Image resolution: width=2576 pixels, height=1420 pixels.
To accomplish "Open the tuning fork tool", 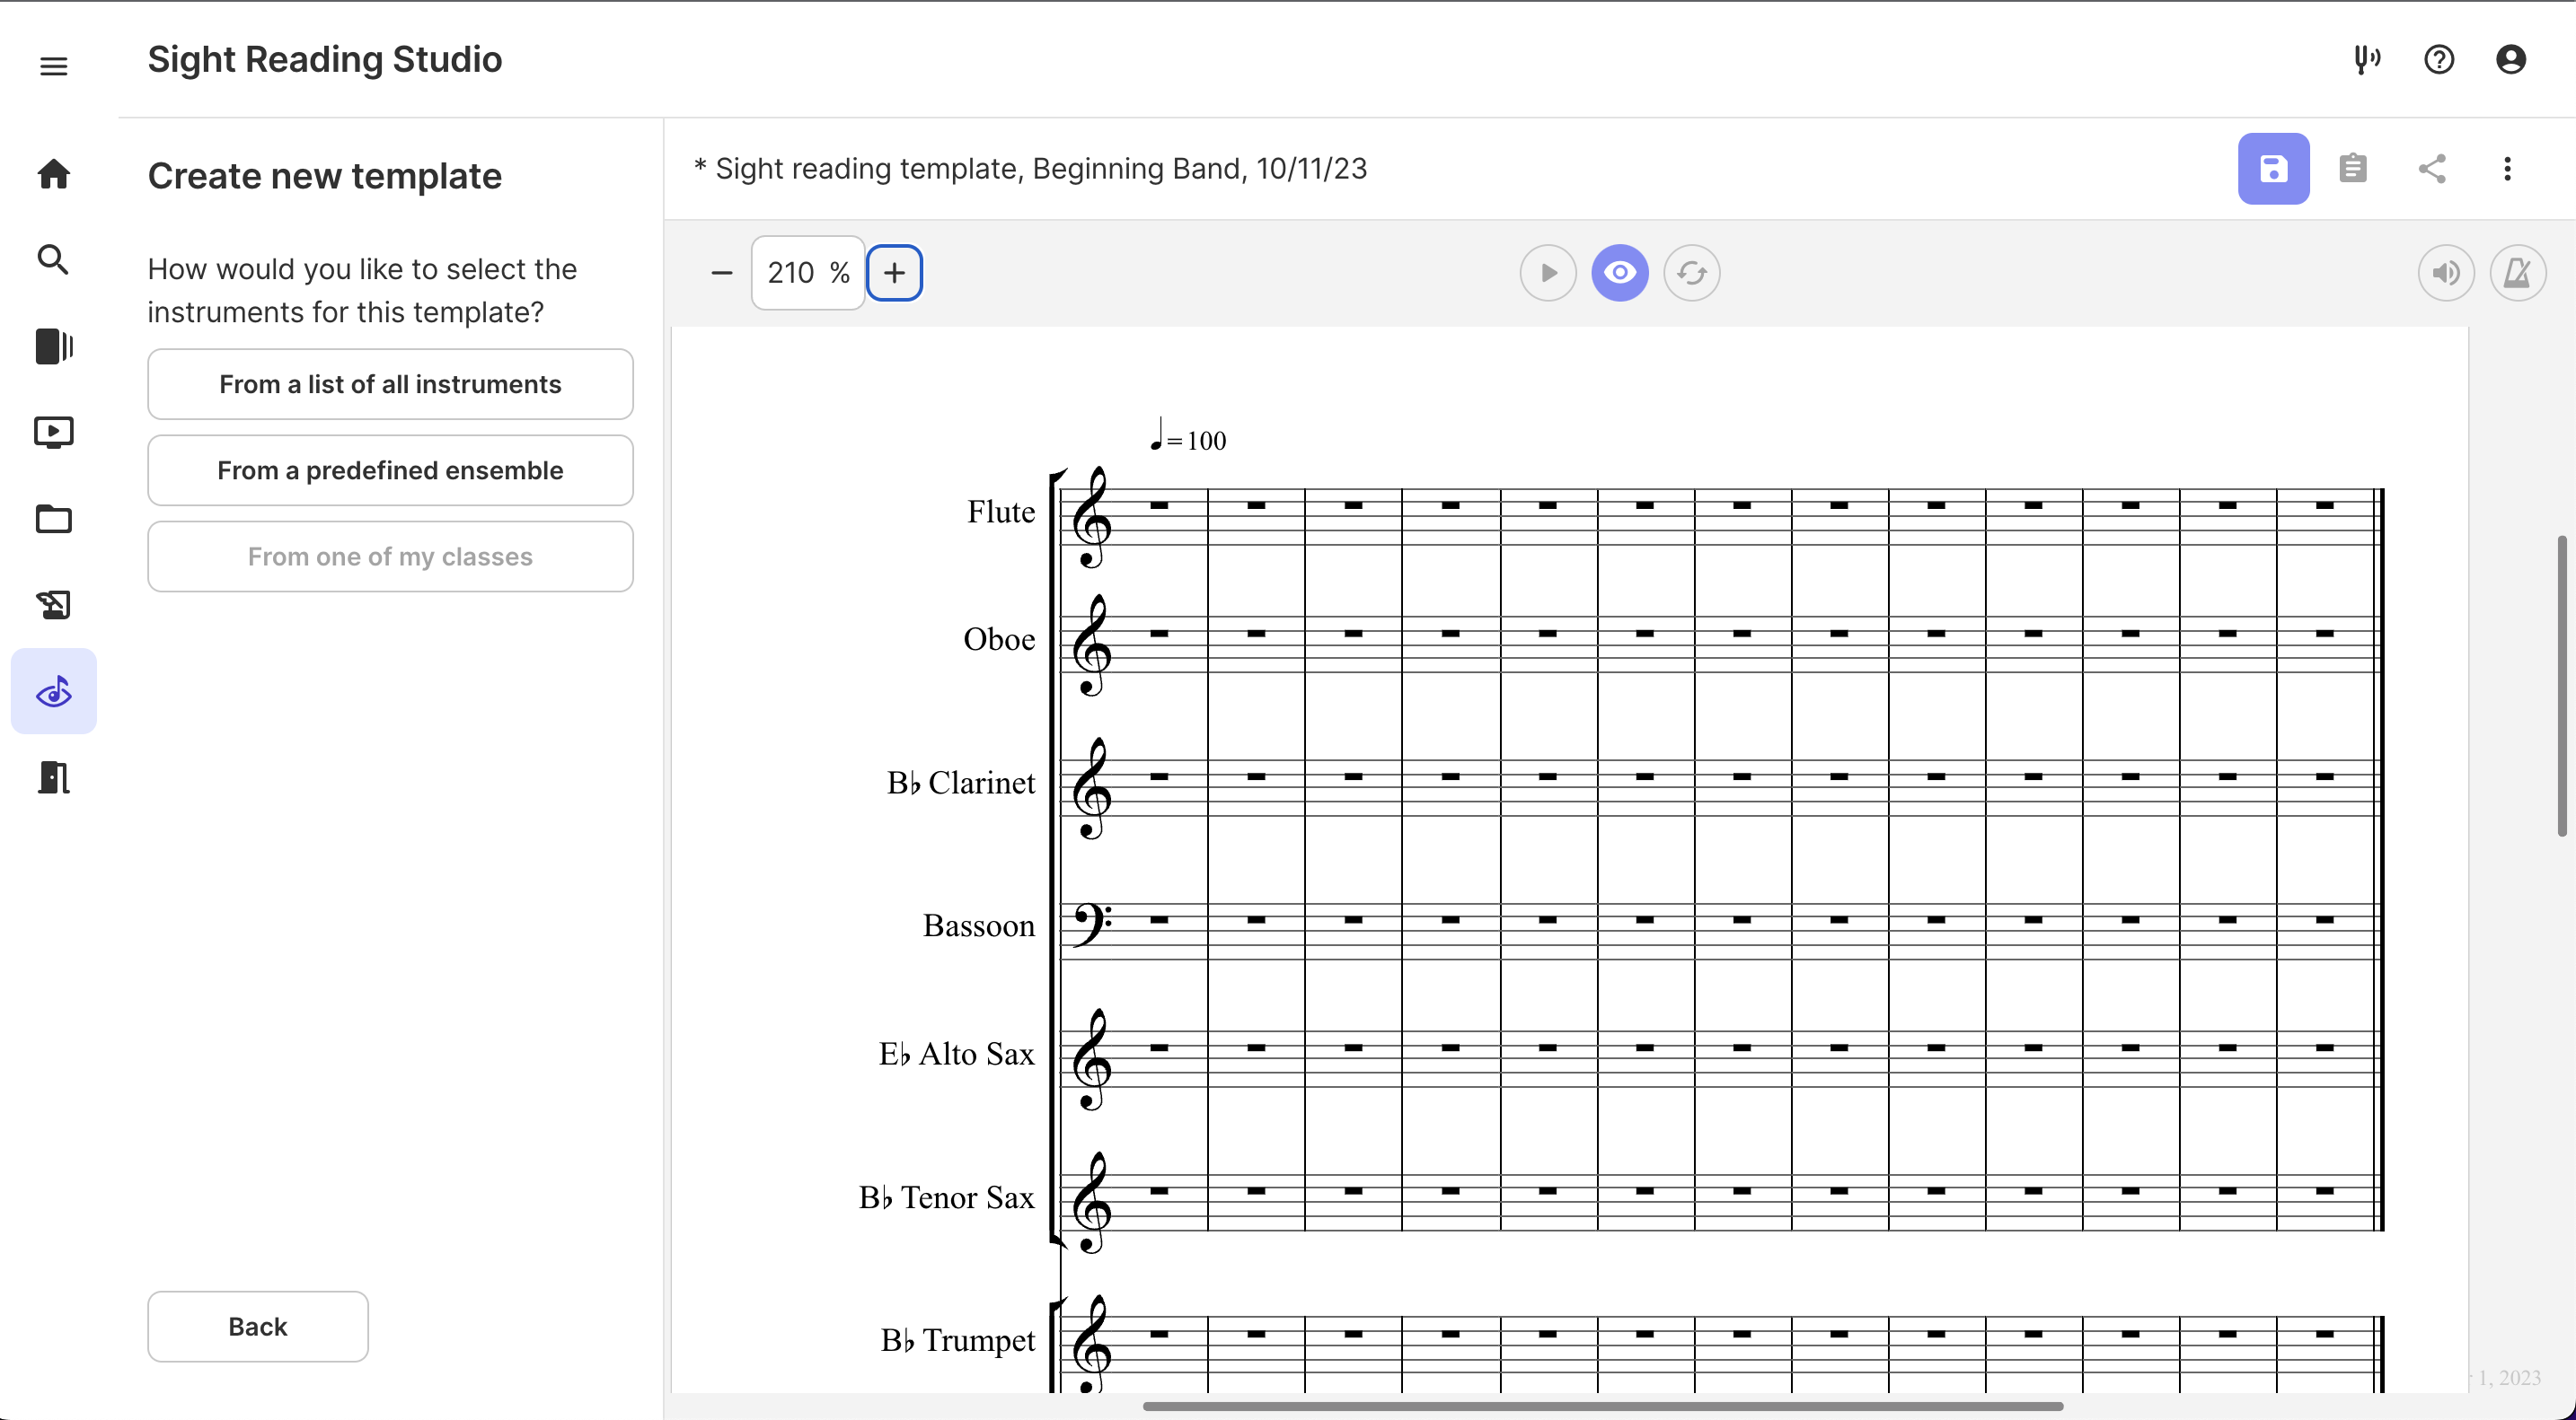I will pos(2367,60).
